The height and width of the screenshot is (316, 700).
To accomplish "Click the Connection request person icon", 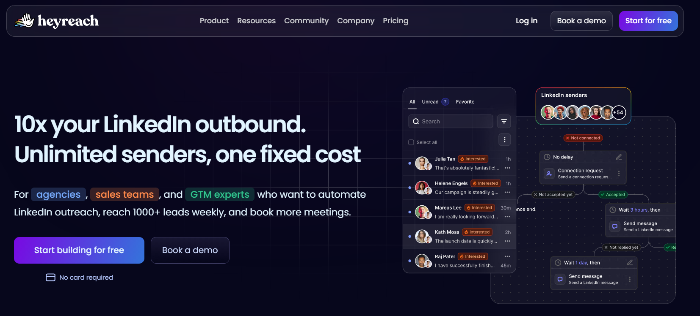I will coord(549,174).
